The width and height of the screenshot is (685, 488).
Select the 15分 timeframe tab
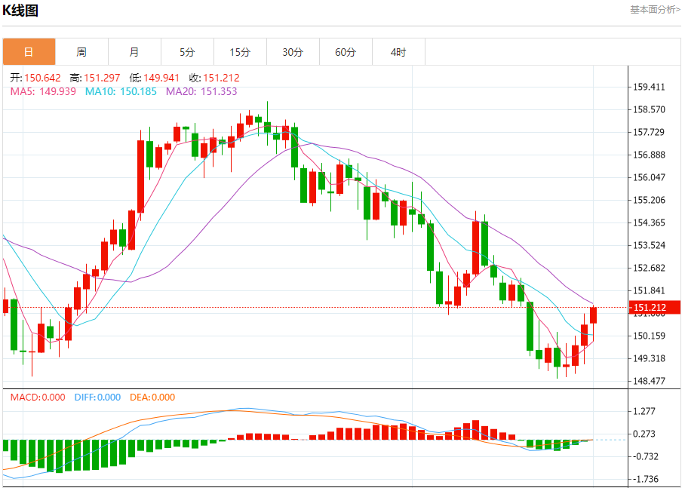click(240, 52)
